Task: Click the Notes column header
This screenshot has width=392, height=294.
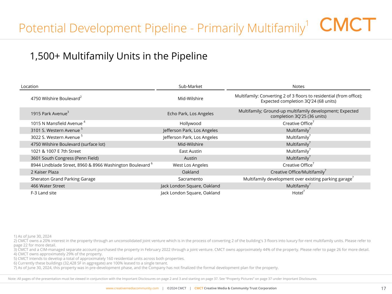Action: [298, 86]
